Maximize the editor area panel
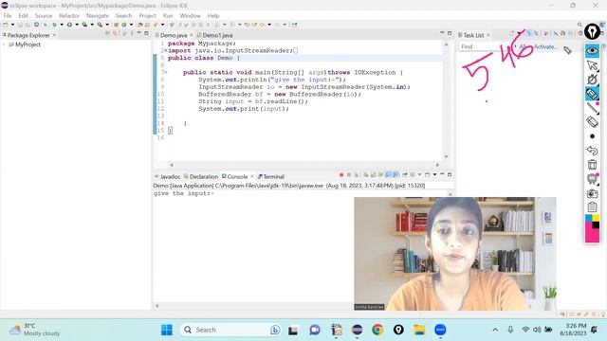607x341 pixels. tap(450, 34)
